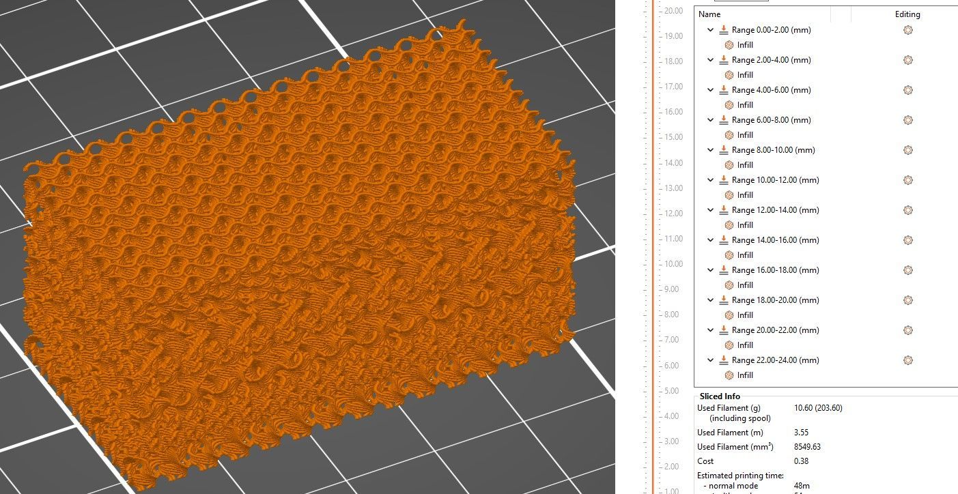Click the Used Filament (m) value 3.55
Image resolution: width=958 pixels, height=494 pixels.
pyautogui.click(x=802, y=433)
